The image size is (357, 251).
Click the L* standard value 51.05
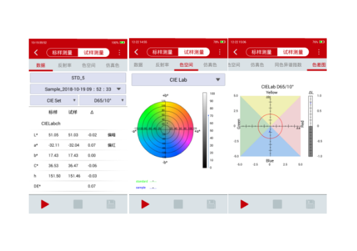coord(54,135)
